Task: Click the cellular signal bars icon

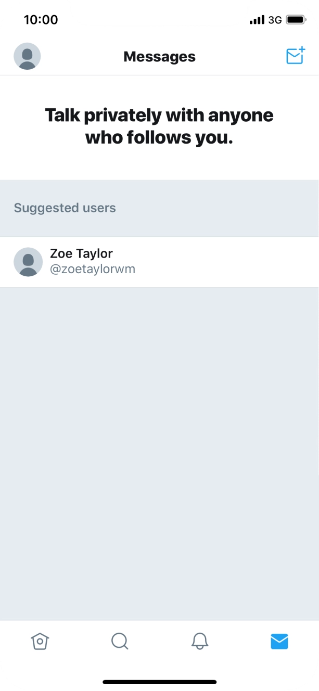Action: coord(257,20)
